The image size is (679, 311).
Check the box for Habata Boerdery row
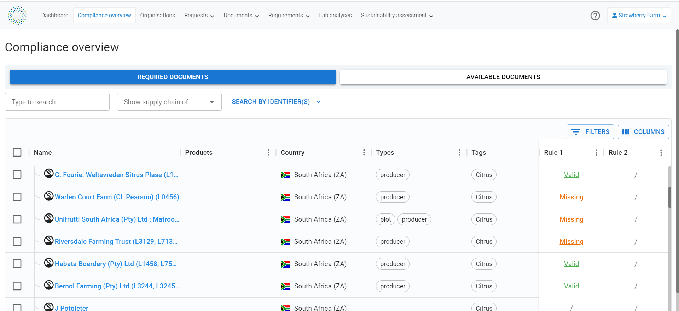17,264
